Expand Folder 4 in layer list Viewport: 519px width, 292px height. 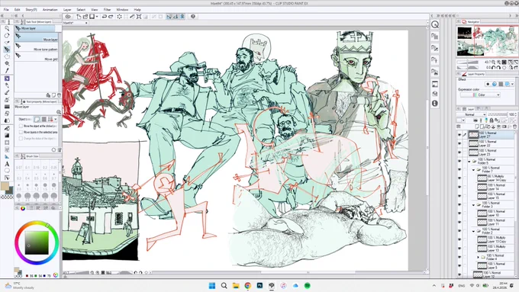478,257
